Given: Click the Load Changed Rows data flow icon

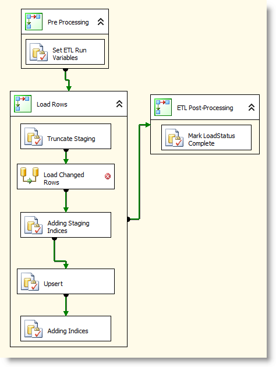Looking at the screenshot, I should tap(30, 175).
